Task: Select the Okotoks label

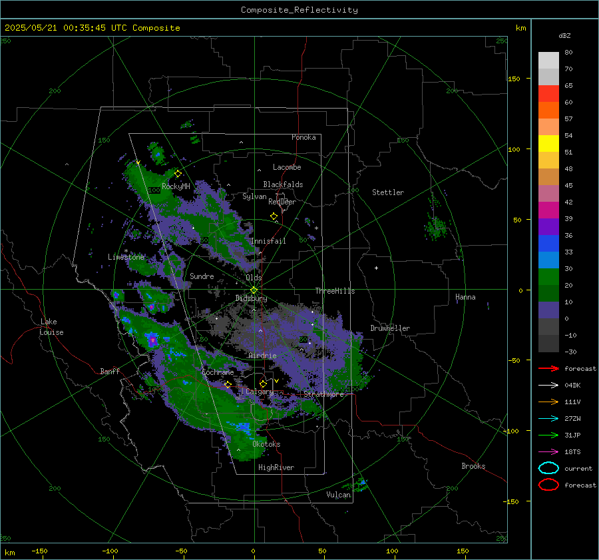Action: point(266,444)
